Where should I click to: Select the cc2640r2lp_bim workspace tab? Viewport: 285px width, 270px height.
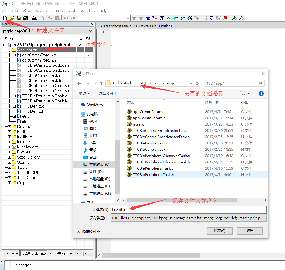click(61, 253)
